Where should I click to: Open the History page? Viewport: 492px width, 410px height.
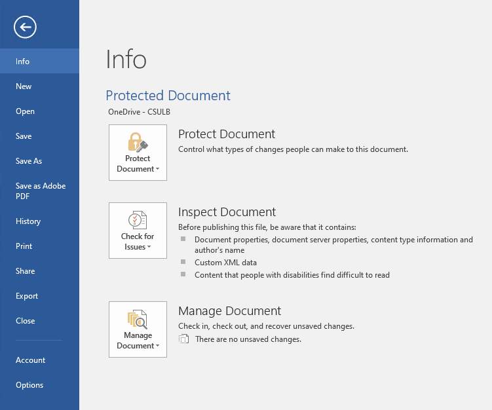point(39,221)
